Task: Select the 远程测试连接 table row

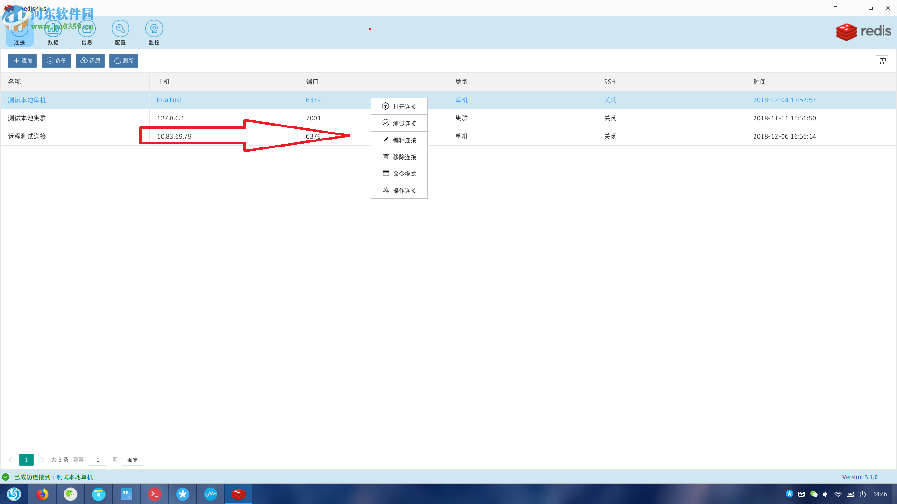Action: click(x=75, y=136)
